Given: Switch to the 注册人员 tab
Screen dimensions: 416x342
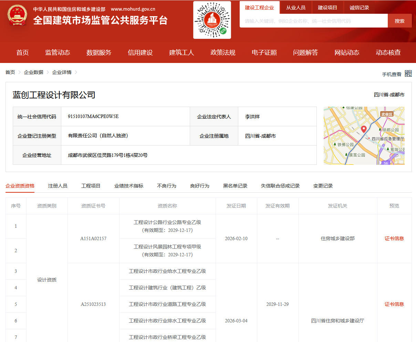Looking at the screenshot, I should [x=58, y=186].
